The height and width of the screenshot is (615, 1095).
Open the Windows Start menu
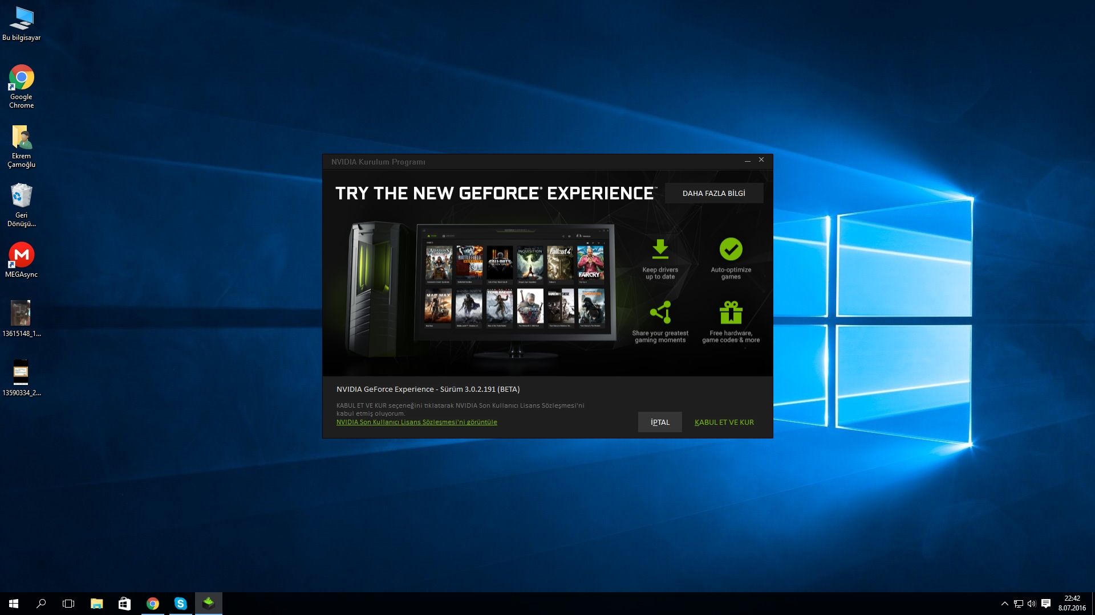[14, 604]
